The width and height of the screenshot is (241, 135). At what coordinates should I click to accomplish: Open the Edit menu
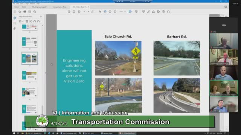point(18,4)
